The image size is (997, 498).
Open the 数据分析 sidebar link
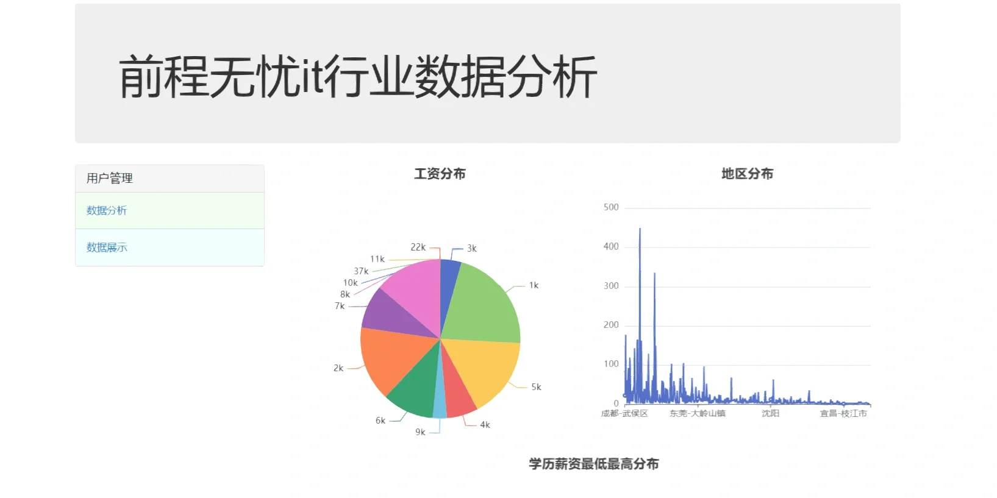[x=107, y=210]
